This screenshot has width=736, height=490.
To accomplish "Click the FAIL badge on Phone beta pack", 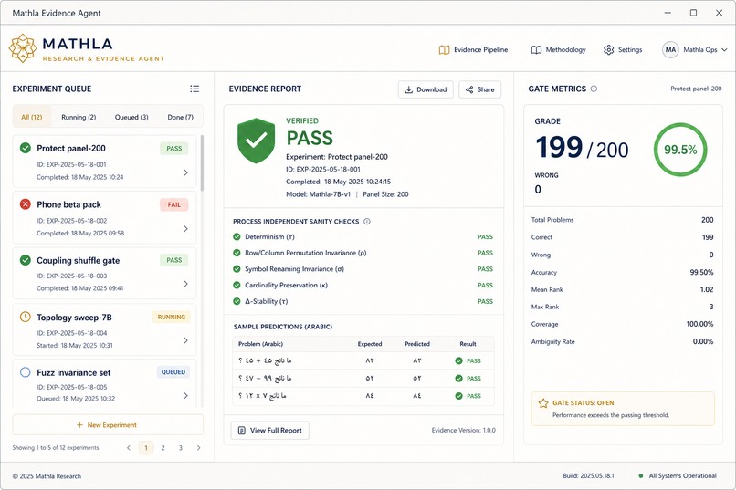I will pos(174,204).
